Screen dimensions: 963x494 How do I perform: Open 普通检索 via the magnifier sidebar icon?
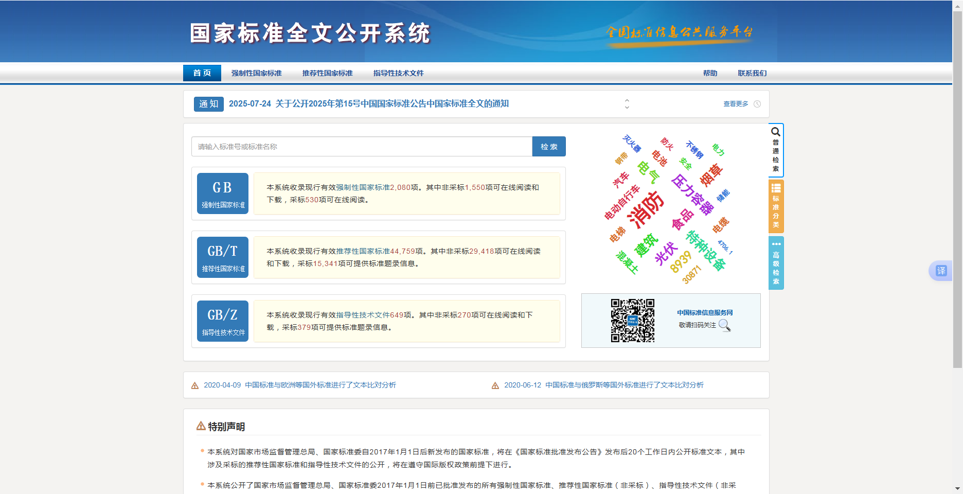point(776,151)
